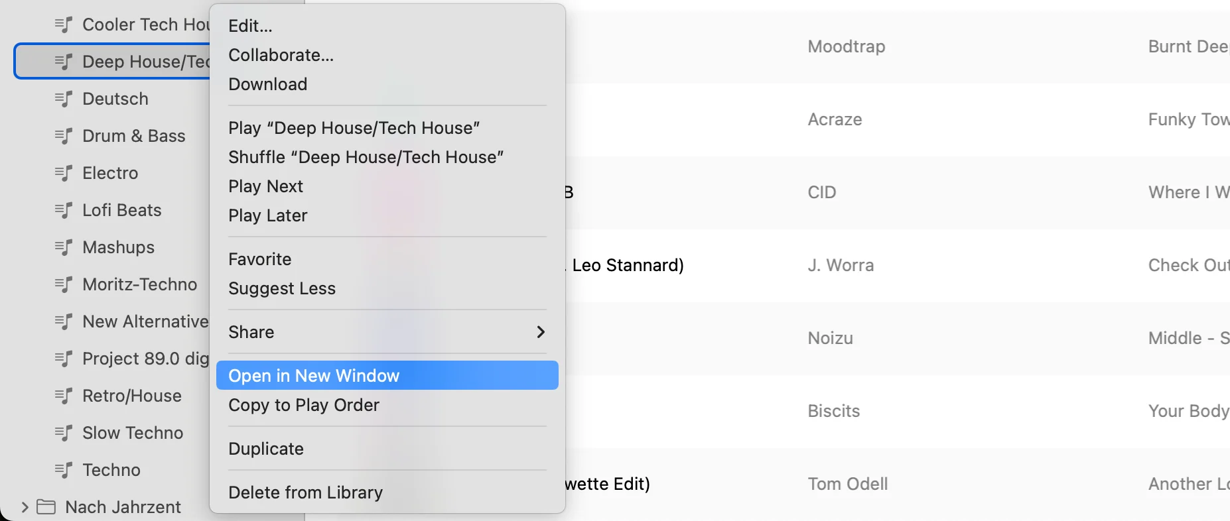Click the Slow Techno playlist icon
Viewport: 1230px width, 521px height.
63,433
